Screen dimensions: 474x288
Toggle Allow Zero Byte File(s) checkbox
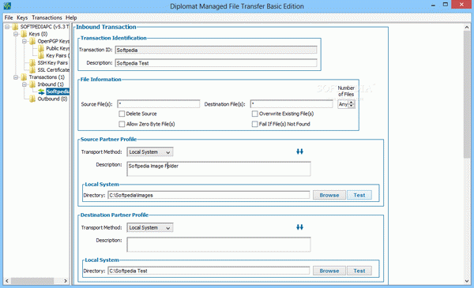[122, 124]
